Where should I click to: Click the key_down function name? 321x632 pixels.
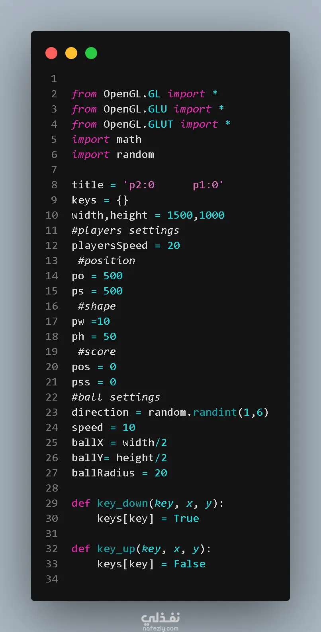click(122, 504)
